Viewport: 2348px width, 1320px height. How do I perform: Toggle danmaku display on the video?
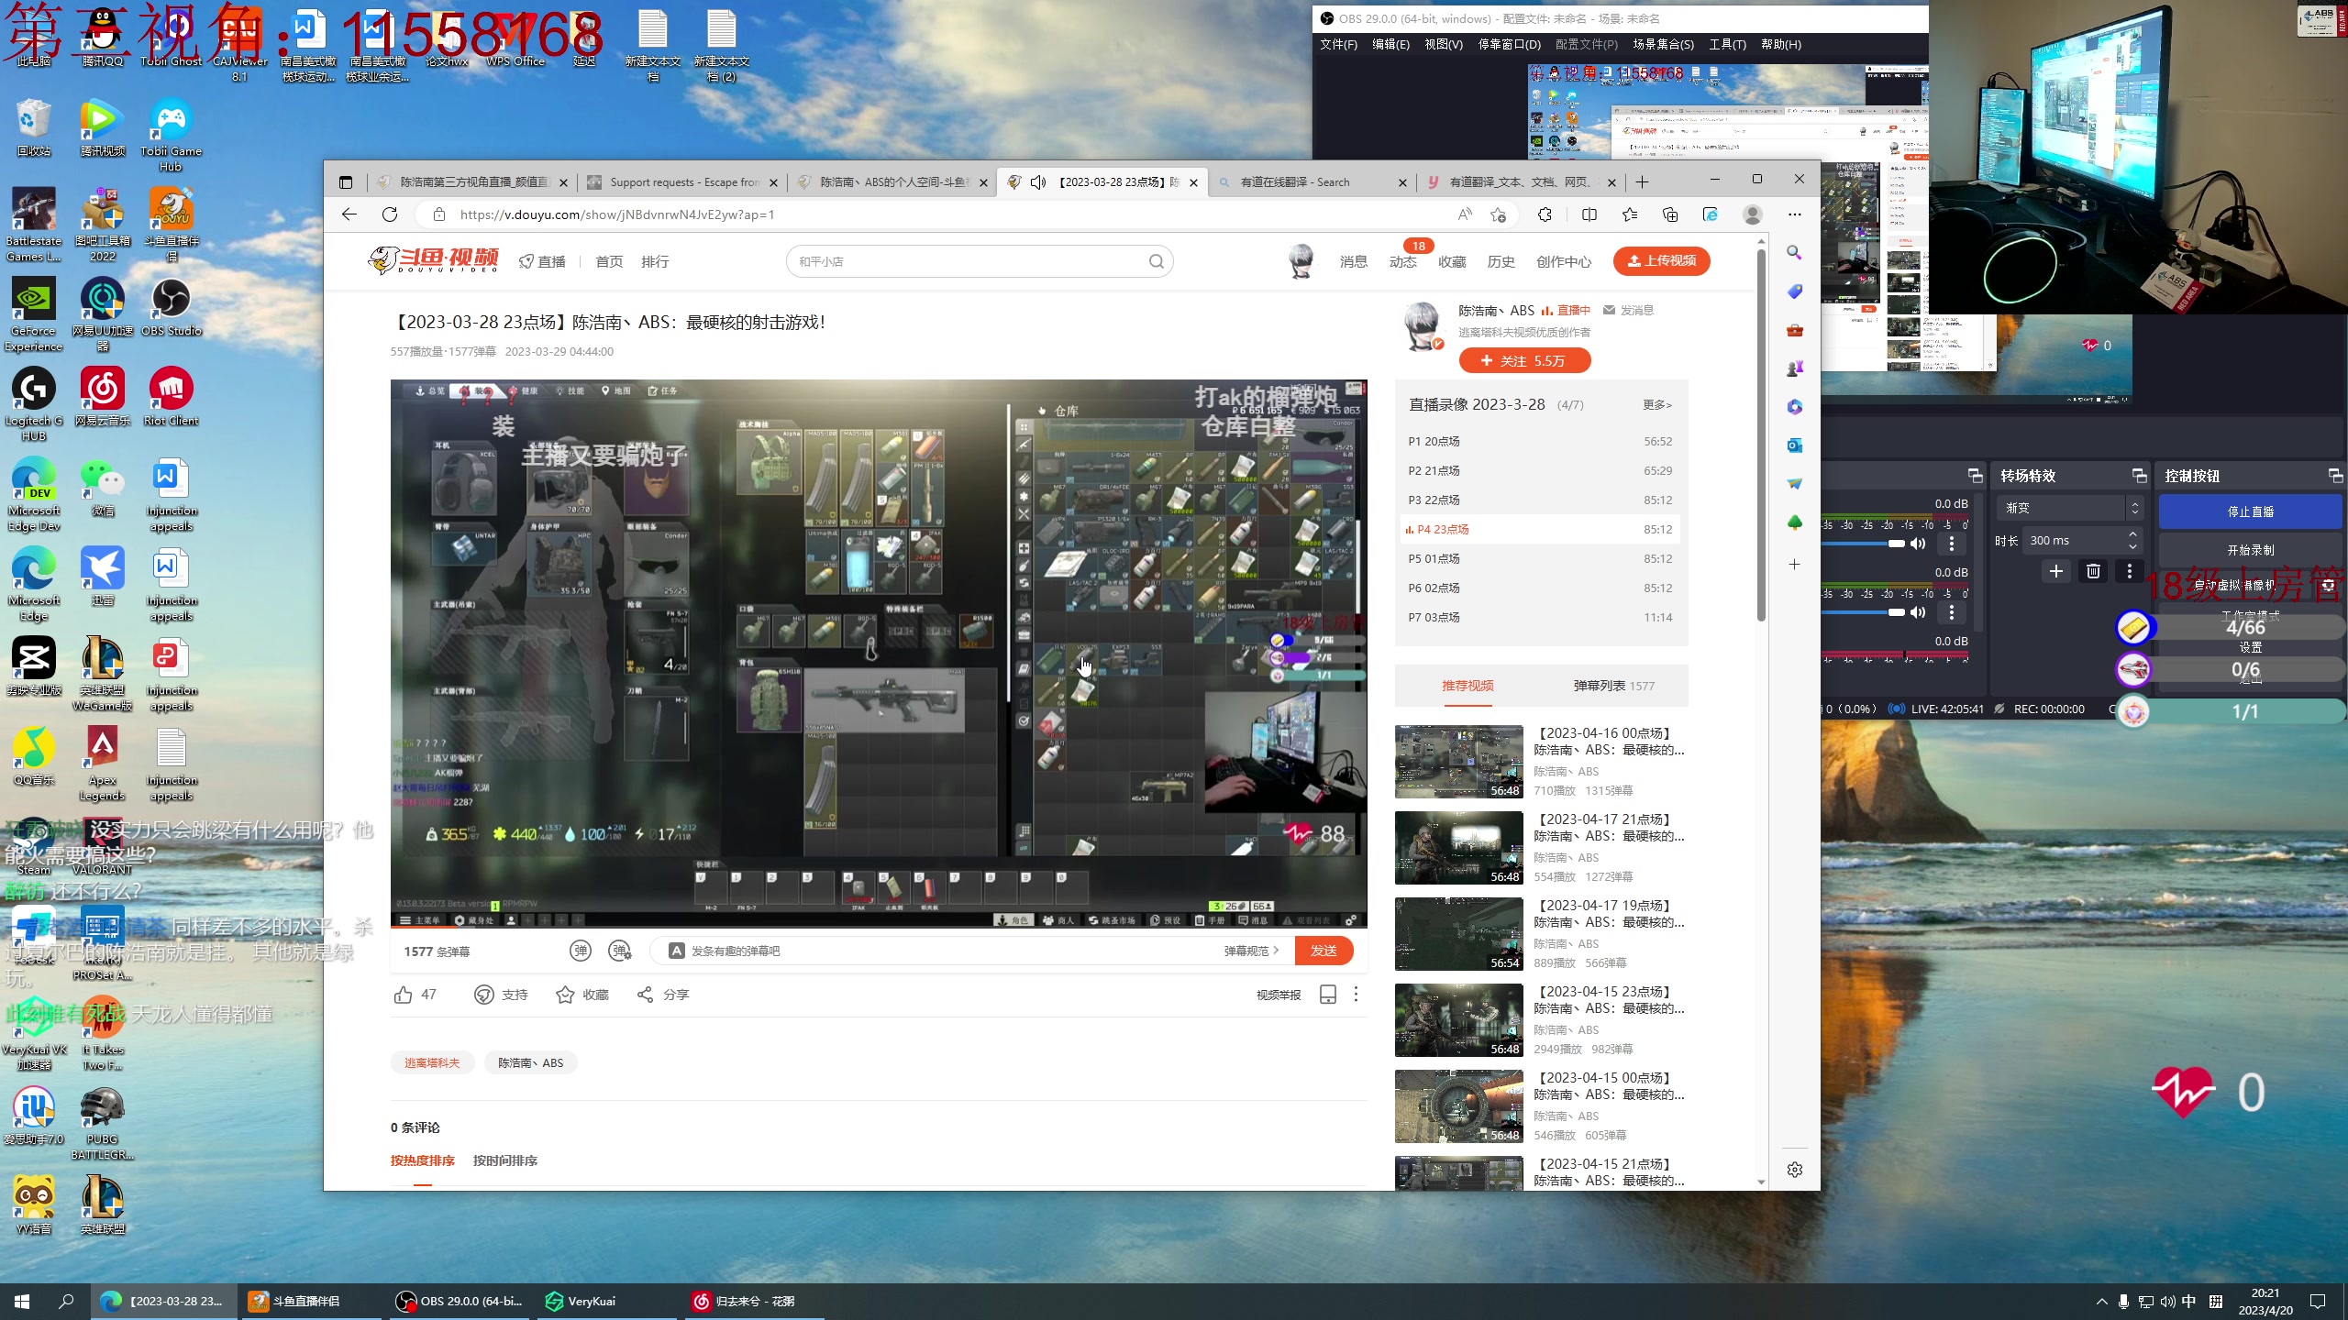pos(581,951)
